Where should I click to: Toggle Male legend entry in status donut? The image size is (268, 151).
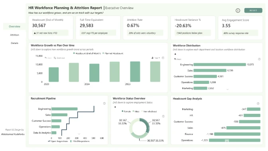(136, 111)
